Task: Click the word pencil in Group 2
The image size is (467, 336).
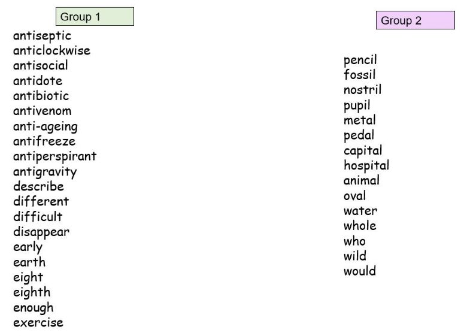Action: point(360,60)
